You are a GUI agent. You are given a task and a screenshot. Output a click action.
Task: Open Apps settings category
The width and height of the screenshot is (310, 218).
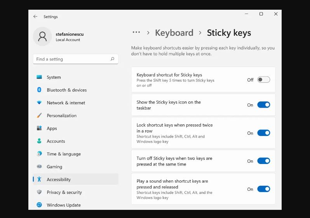pos(76,128)
